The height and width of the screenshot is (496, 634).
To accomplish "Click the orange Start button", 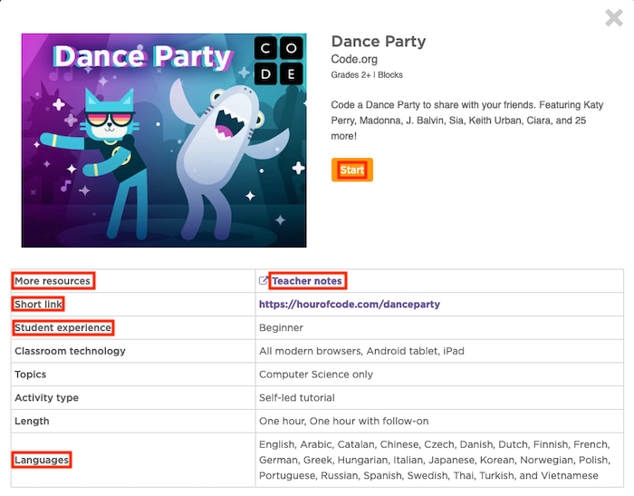I will tap(352, 170).
